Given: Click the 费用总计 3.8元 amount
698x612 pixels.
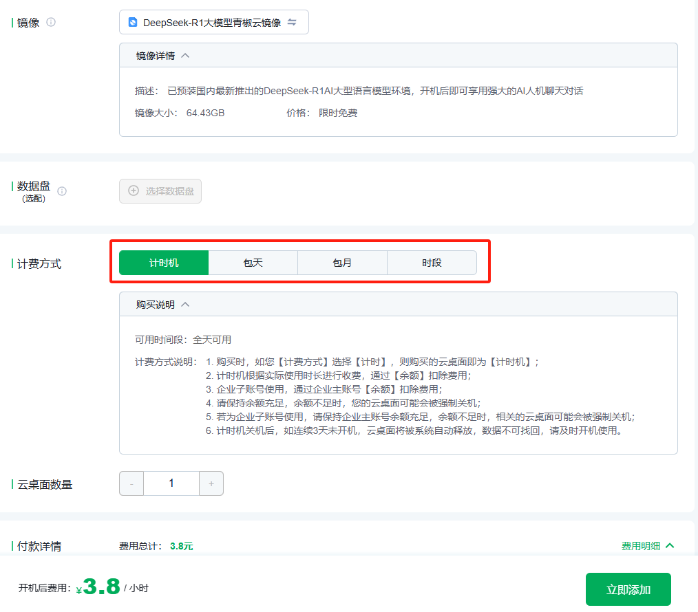Looking at the screenshot, I should click(182, 546).
